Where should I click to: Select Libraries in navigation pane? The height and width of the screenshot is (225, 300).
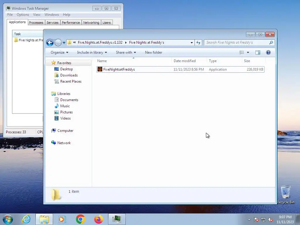[64, 94]
